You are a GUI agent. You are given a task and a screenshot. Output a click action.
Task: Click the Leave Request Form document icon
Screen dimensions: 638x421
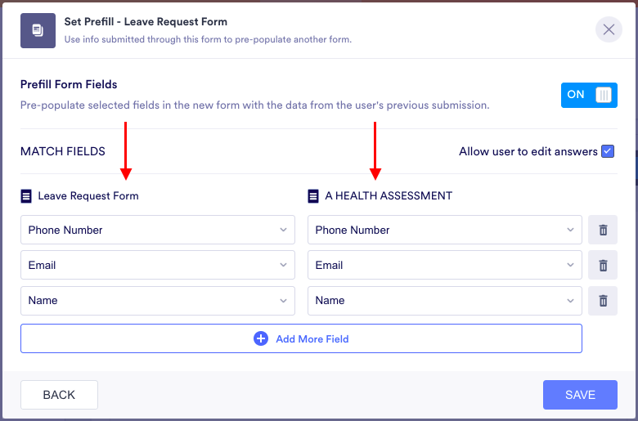pyautogui.click(x=26, y=196)
